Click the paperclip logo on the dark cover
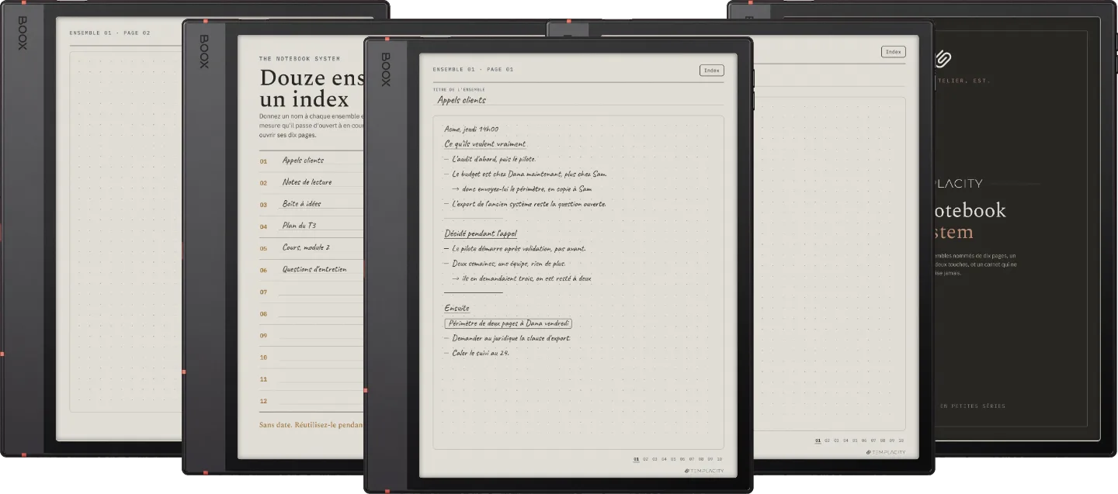 (x=943, y=58)
